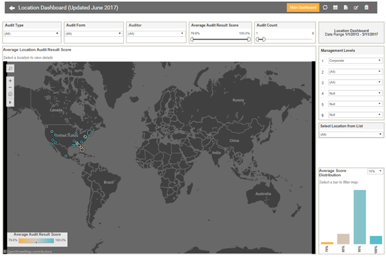Open the calendar icon in header
Image resolution: width=386 pixels, height=257 pixels.
pyautogui.click(x=335, y=7)
